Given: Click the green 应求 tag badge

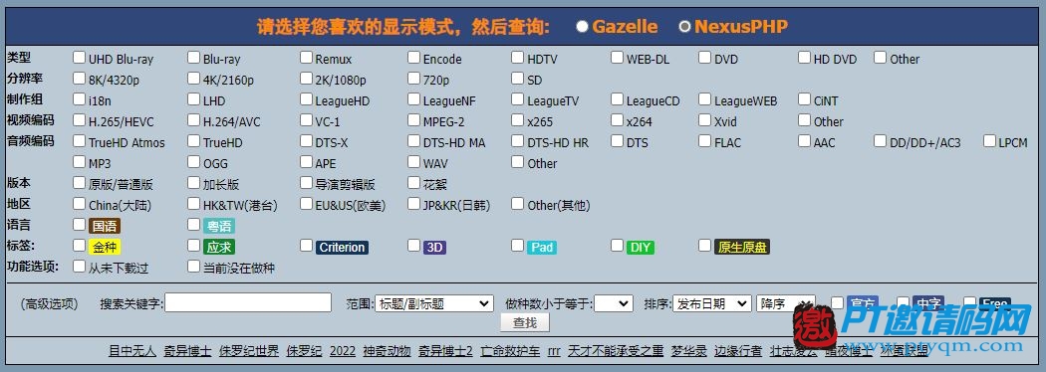Looking at the screenshot, I should click(x=219, y=248).
